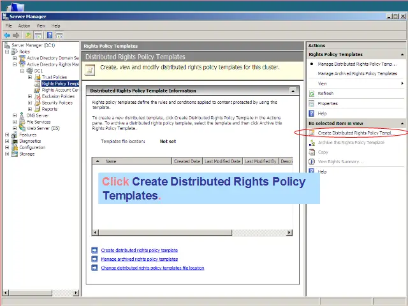Sort by Created Date column header
Image resolution: width=408 pixels, height=306 pixels.
point(187,161)
